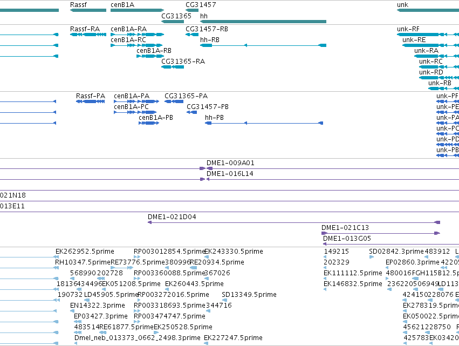
Task: Click the EK260443.5prime EST label
Action: coord(194,284)
